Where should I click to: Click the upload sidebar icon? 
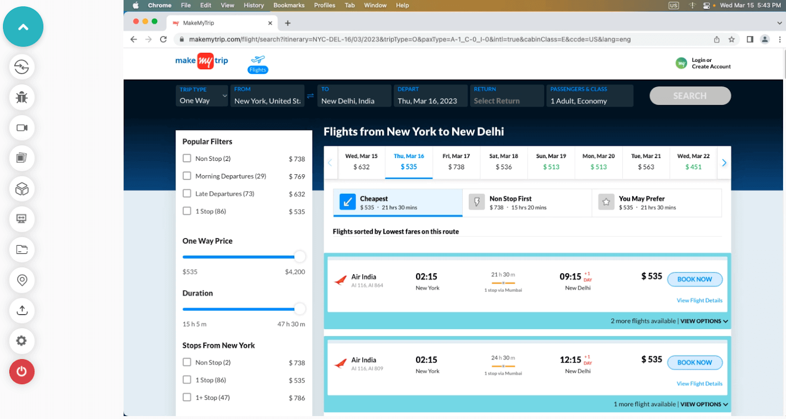[22, 310]
